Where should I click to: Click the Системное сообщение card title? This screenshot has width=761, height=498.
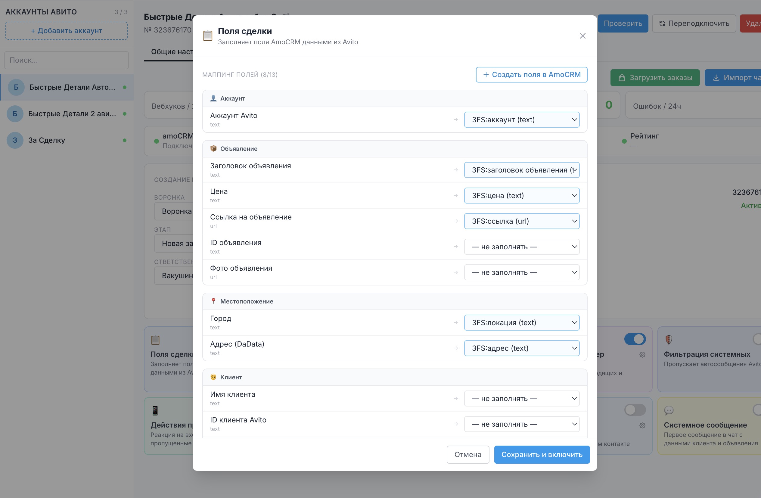click(x=705, y=425)
